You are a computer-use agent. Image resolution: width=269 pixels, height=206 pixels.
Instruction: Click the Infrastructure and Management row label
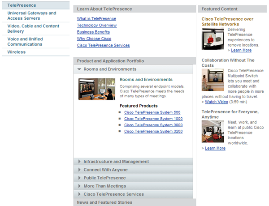point(116,161)
